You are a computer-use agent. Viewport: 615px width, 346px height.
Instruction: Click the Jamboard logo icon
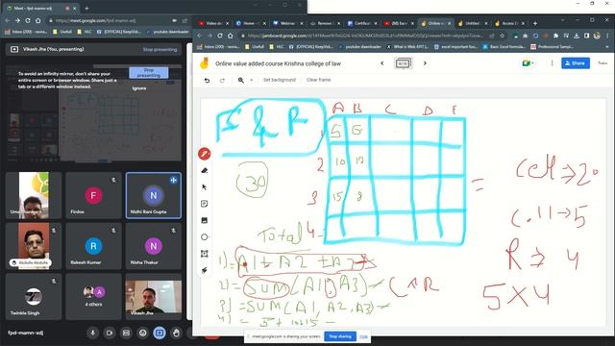tap(204, 63)
